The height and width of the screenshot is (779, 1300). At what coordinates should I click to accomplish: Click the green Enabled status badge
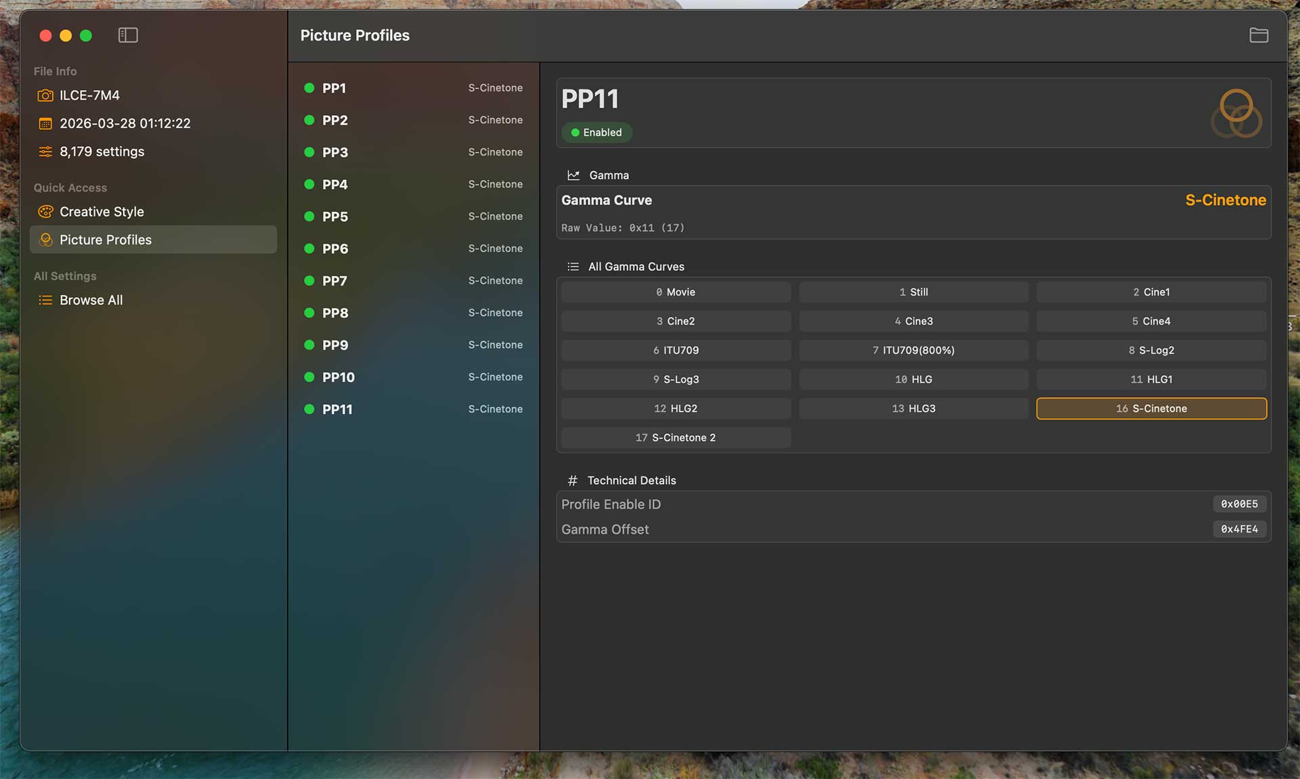tap(597, 133)
